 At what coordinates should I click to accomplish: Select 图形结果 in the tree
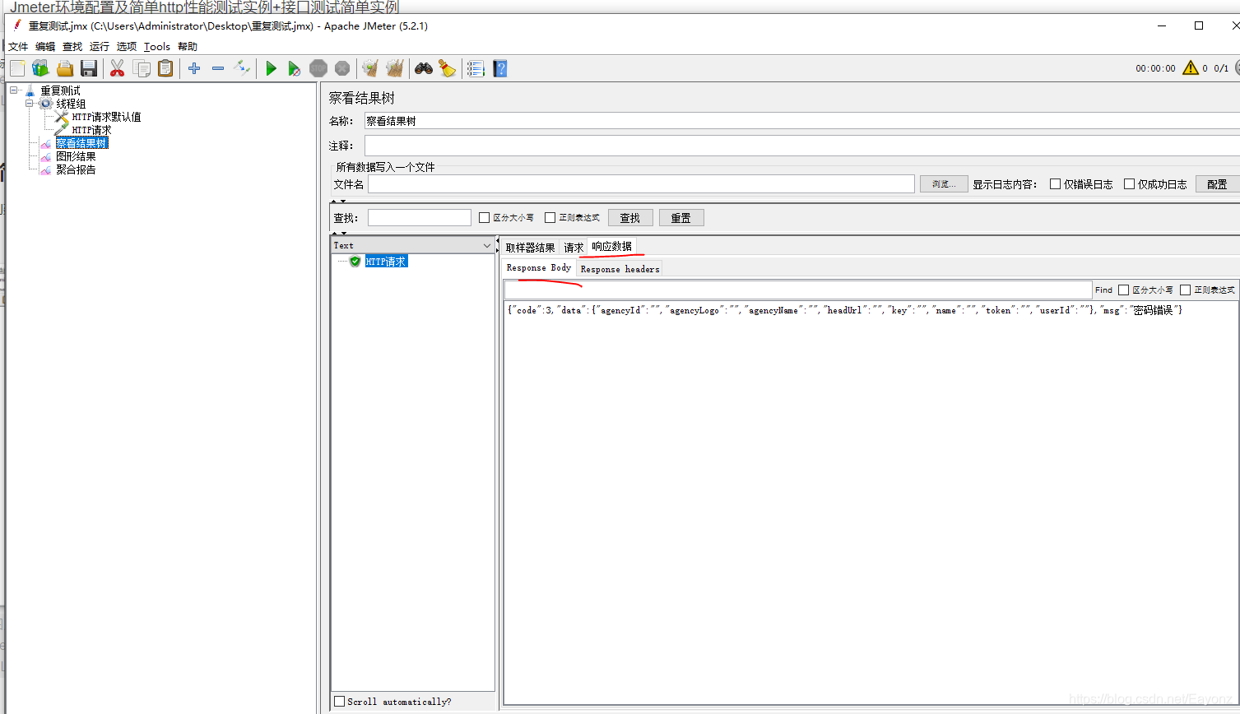click(76, 156)
